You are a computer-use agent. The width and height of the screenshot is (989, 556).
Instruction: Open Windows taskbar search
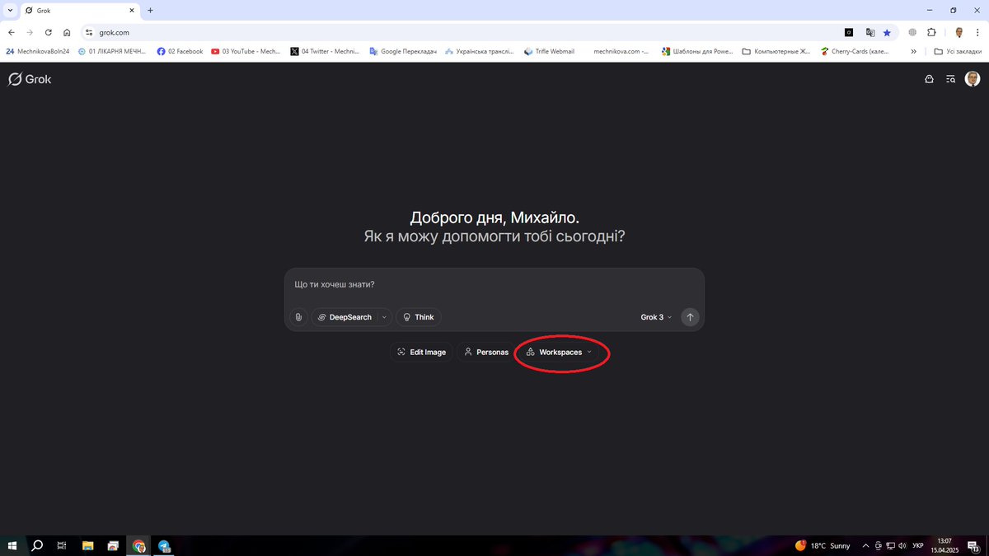37,545
